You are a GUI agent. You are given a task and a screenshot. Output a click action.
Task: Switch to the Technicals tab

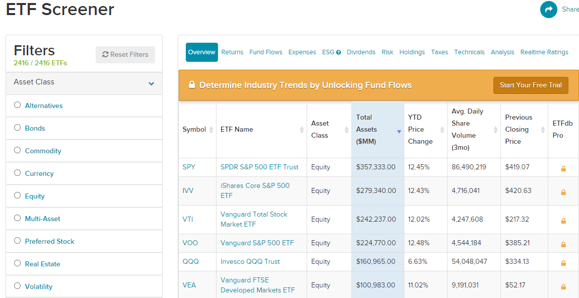coord(469,52)
